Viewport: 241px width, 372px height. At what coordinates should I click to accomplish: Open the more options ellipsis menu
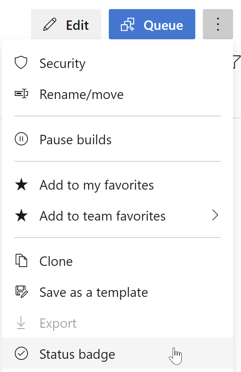click(218, 24)
